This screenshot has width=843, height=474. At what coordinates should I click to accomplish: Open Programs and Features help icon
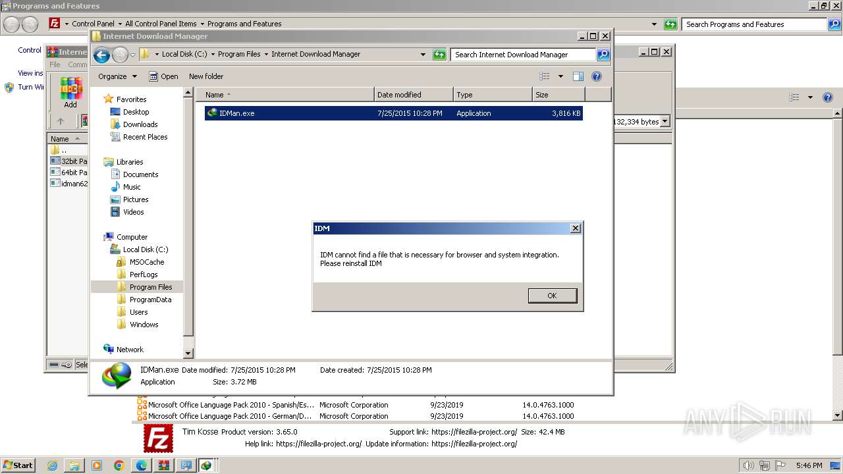tap(828, 97)
